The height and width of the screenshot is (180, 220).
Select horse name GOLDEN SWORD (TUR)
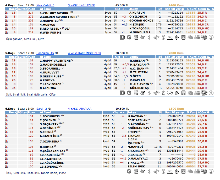point(58,17)
